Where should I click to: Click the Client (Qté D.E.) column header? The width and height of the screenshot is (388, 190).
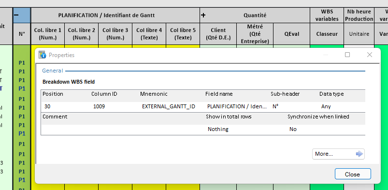218,34
